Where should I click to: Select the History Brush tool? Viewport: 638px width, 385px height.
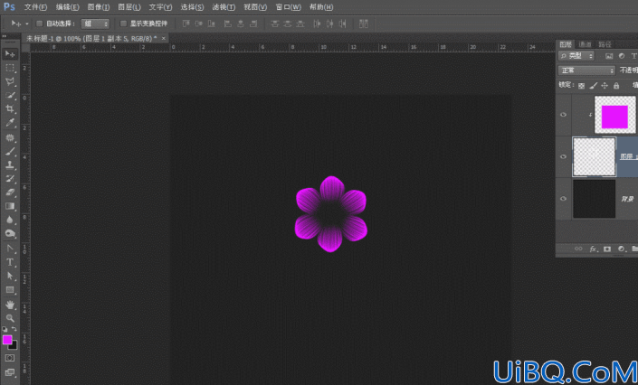[x=10, y=179]
